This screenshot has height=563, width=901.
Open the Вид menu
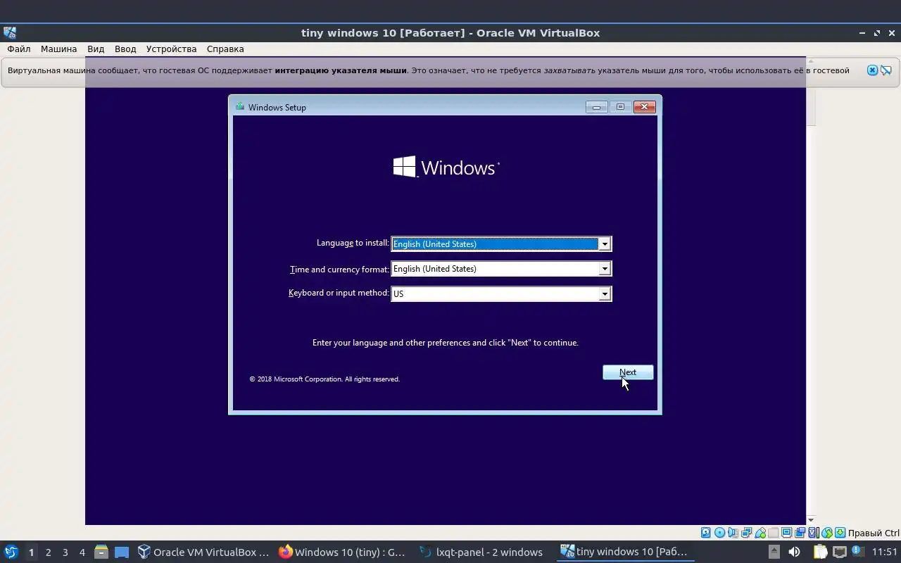click(96, 49)
